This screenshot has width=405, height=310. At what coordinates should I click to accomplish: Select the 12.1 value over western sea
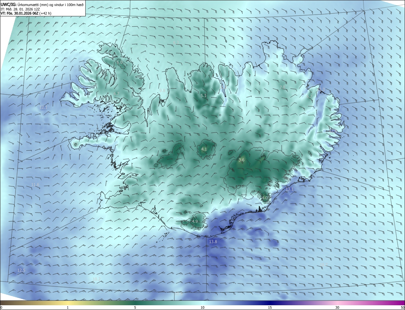(x=43, y=107)
